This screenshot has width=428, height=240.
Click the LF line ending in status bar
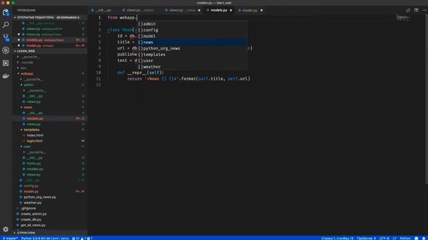395,238
